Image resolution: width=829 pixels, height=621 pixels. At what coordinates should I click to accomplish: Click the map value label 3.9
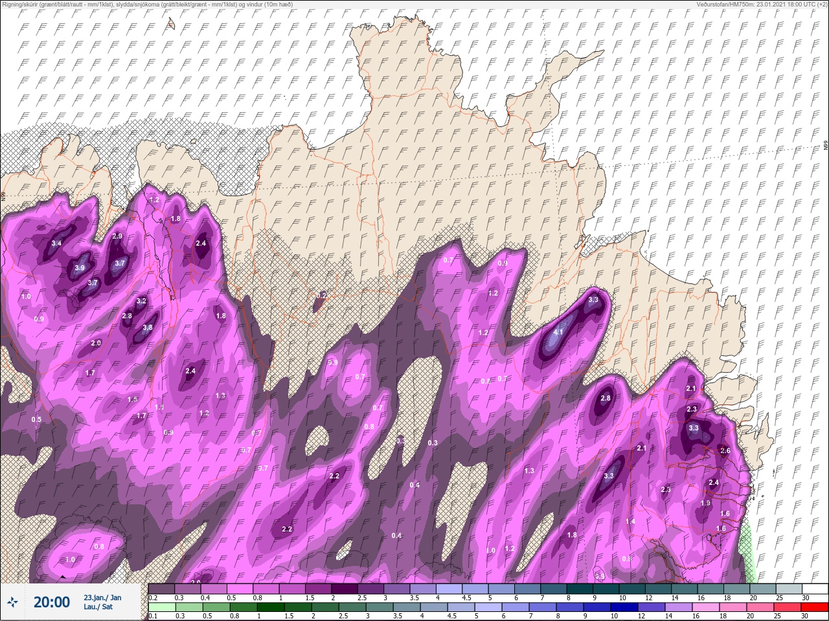80,268
